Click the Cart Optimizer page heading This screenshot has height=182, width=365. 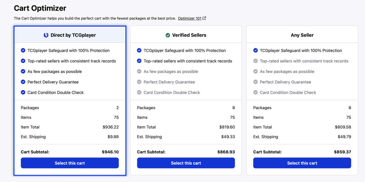40,8
